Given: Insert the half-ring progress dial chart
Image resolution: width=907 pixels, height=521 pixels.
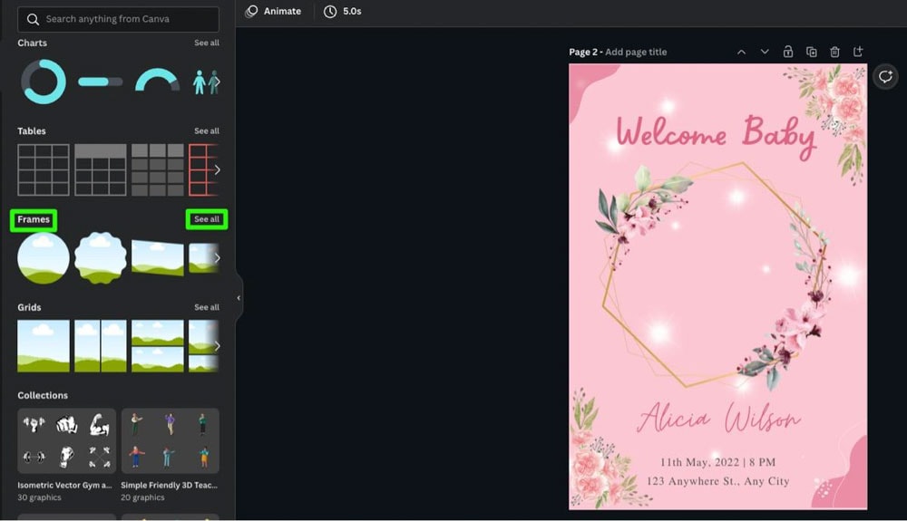Looking at the screenshot, I should click(157, 81).
